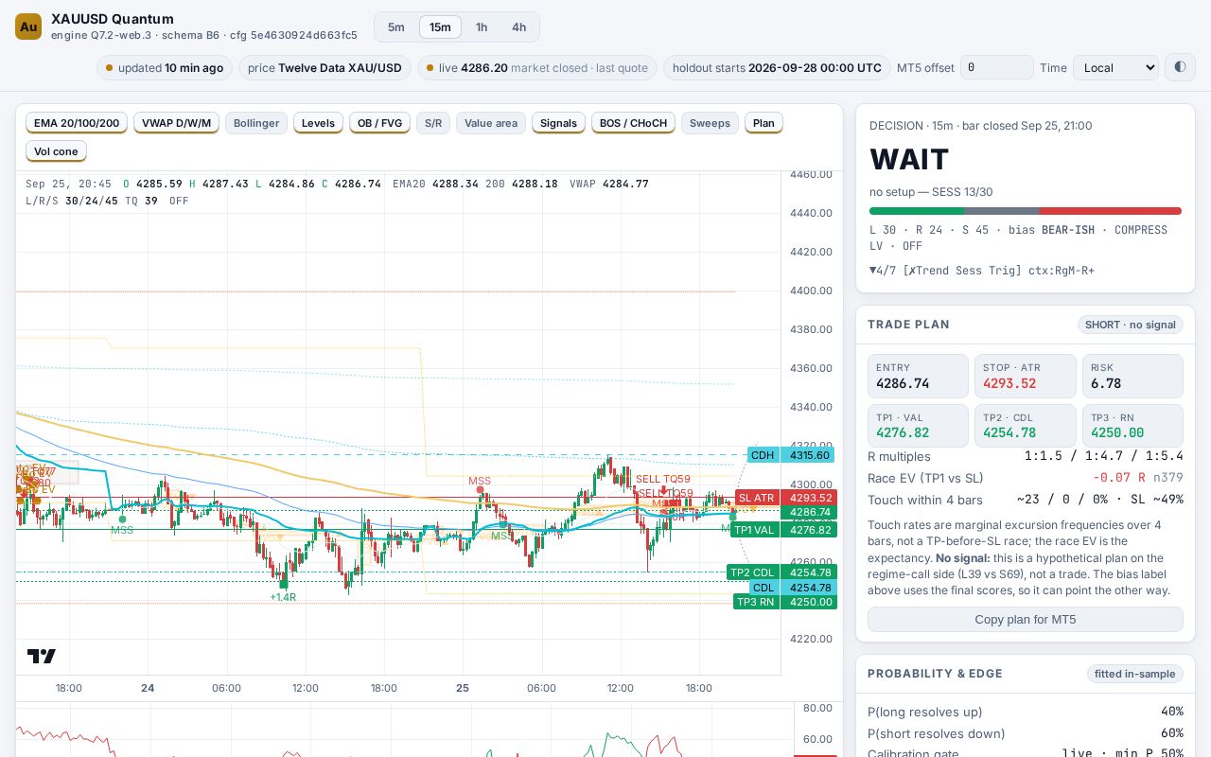Click the fitted in-sample badge
The image size is (1211, 757).
(x=1135, y=674)
